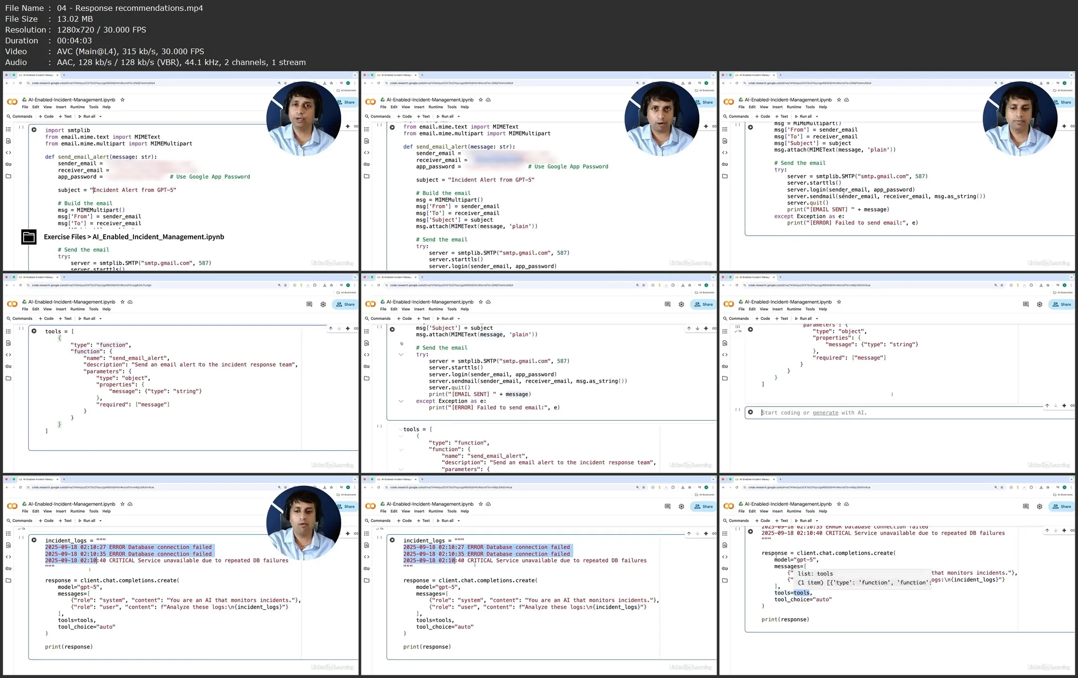Open Tools menu in presenter-free incident_logs frame
Screen dimensions: 1078x678
[452, 512]
